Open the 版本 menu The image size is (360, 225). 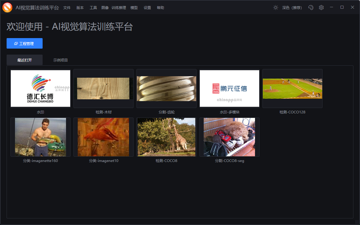tap(80, 8)
